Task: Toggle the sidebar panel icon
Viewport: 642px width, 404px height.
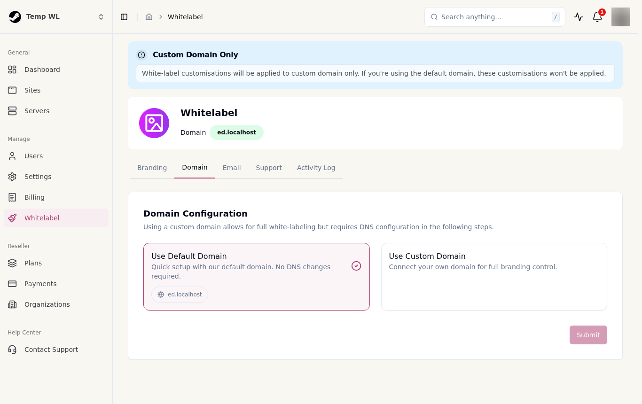Action: click(x=124, y=17)
